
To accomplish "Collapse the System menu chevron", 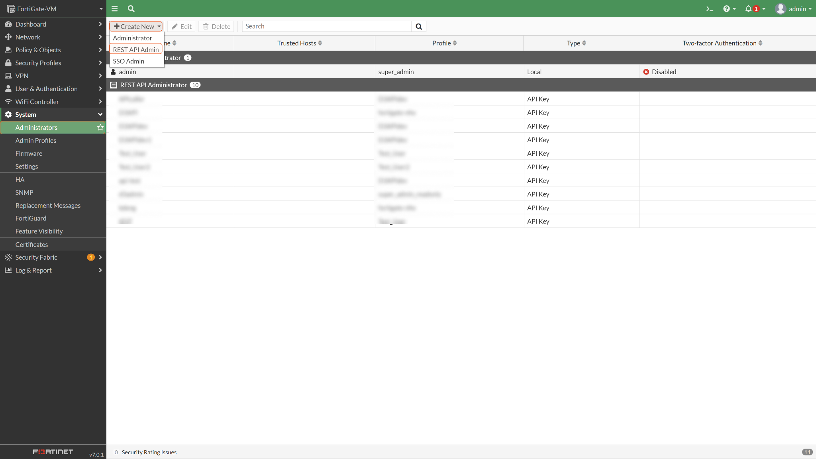I will point(100,114).
